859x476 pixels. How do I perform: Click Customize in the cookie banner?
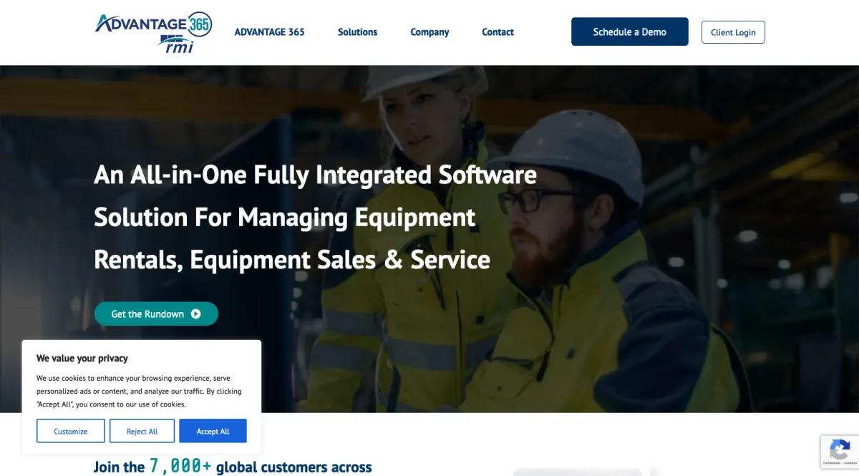click(71, 431)
